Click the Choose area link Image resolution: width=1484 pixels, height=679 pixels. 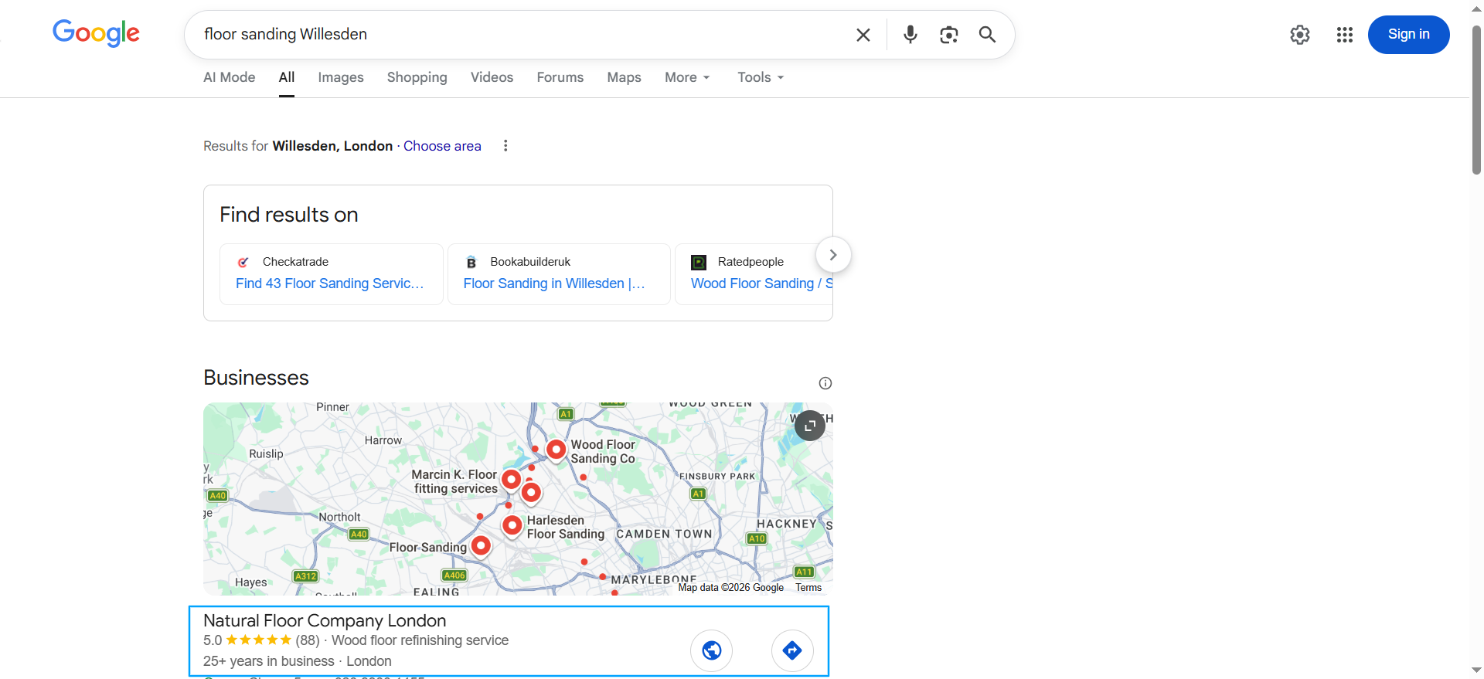coord(442,146)
